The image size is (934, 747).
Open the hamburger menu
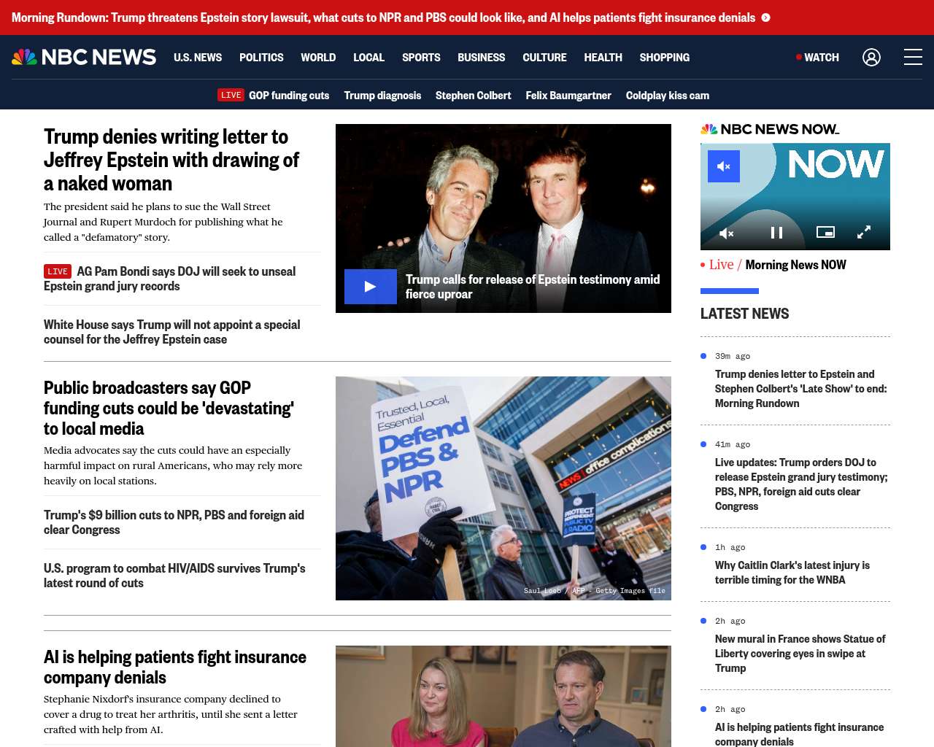click(913, 57)
